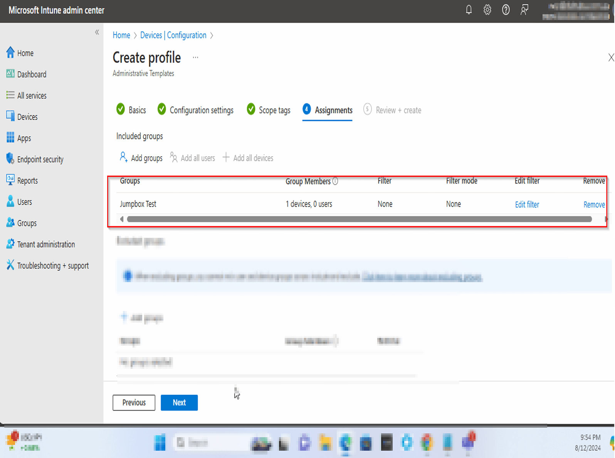
Task: Open portal settings gear icon
Action: (x=487, y=10)
